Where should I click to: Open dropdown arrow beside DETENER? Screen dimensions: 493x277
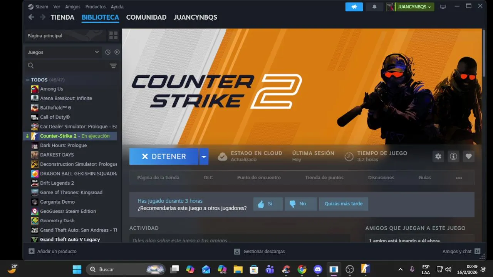tap(204, 157)
